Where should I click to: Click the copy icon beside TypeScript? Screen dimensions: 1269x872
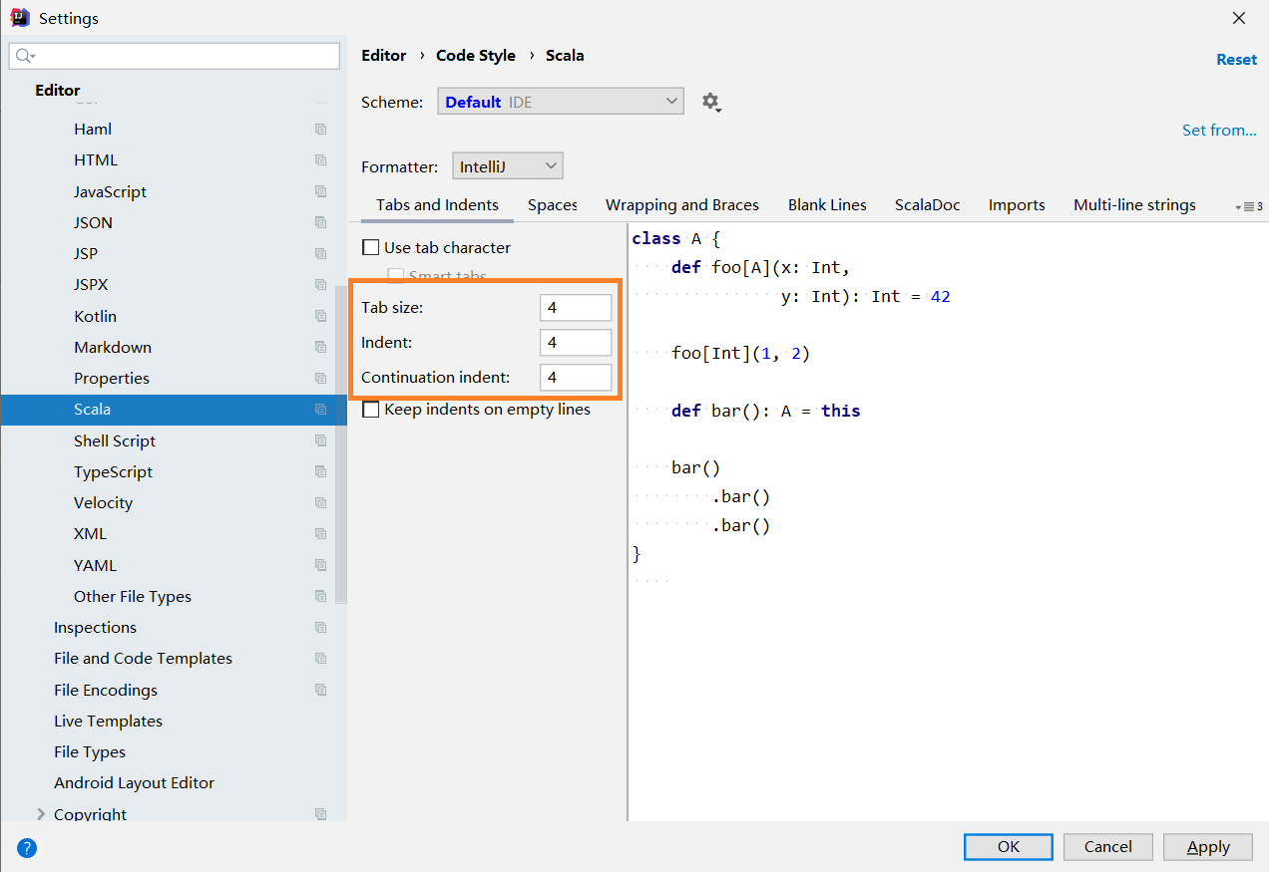[x=320, y=471]
